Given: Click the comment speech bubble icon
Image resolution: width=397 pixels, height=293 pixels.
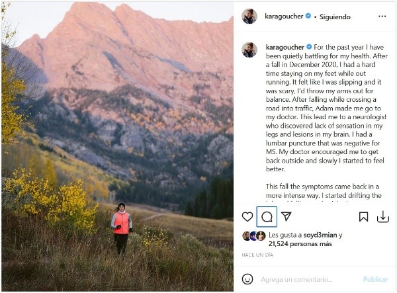Looking at the screenshot, I should [267, 217].
